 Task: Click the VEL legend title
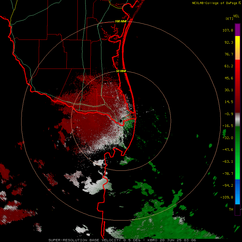pos(236,16)
